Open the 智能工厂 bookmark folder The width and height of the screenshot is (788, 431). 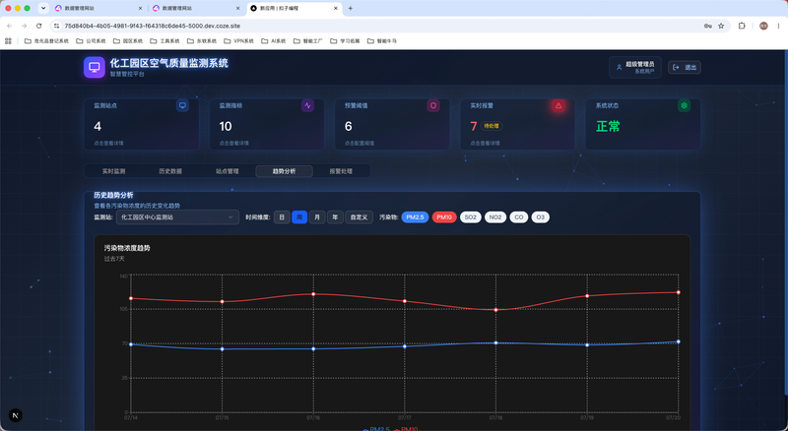(308, 41)
